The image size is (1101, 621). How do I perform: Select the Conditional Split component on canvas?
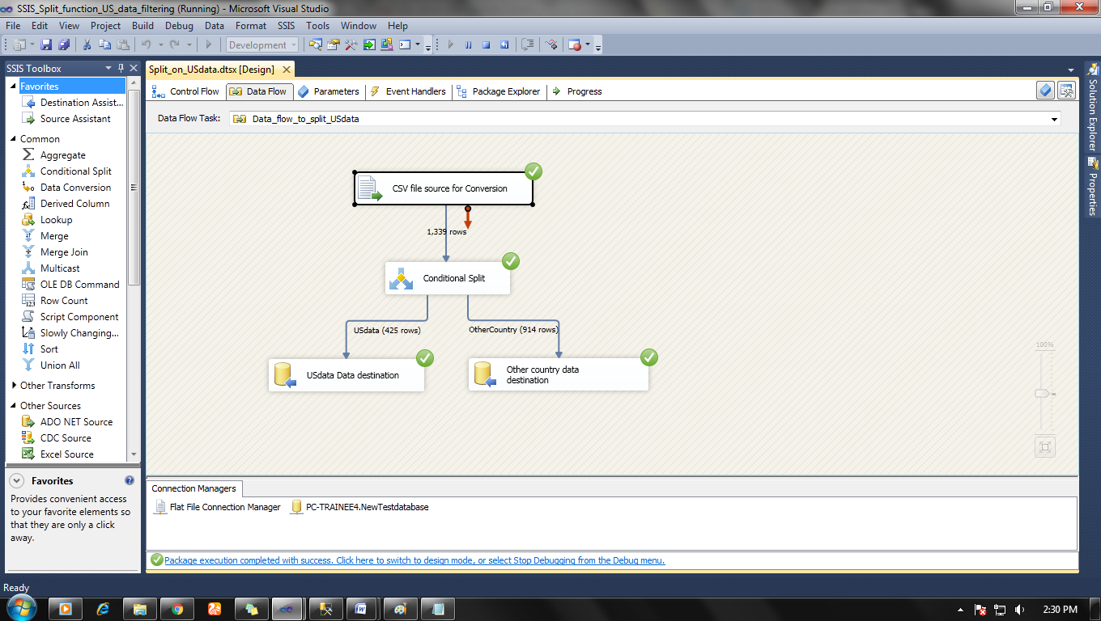[448, 278]
